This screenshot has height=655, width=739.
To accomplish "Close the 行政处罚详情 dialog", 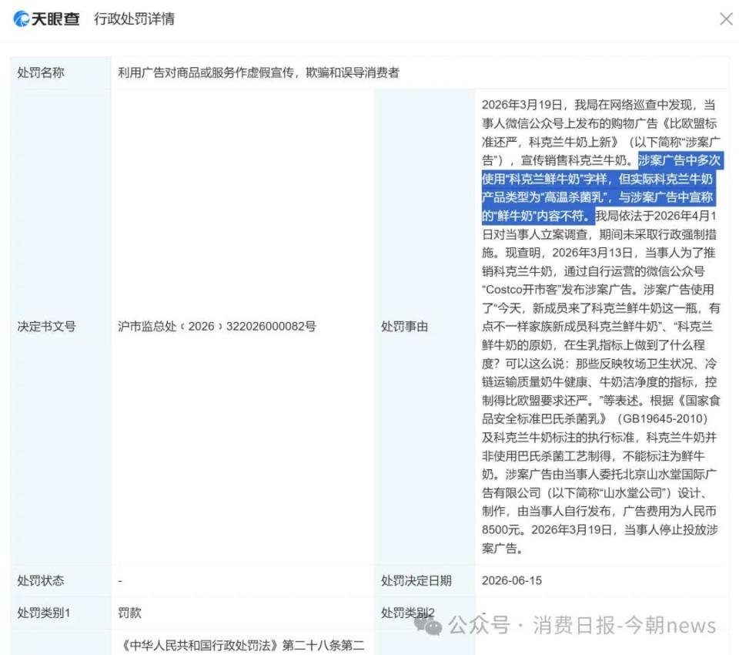I will 726,18.
